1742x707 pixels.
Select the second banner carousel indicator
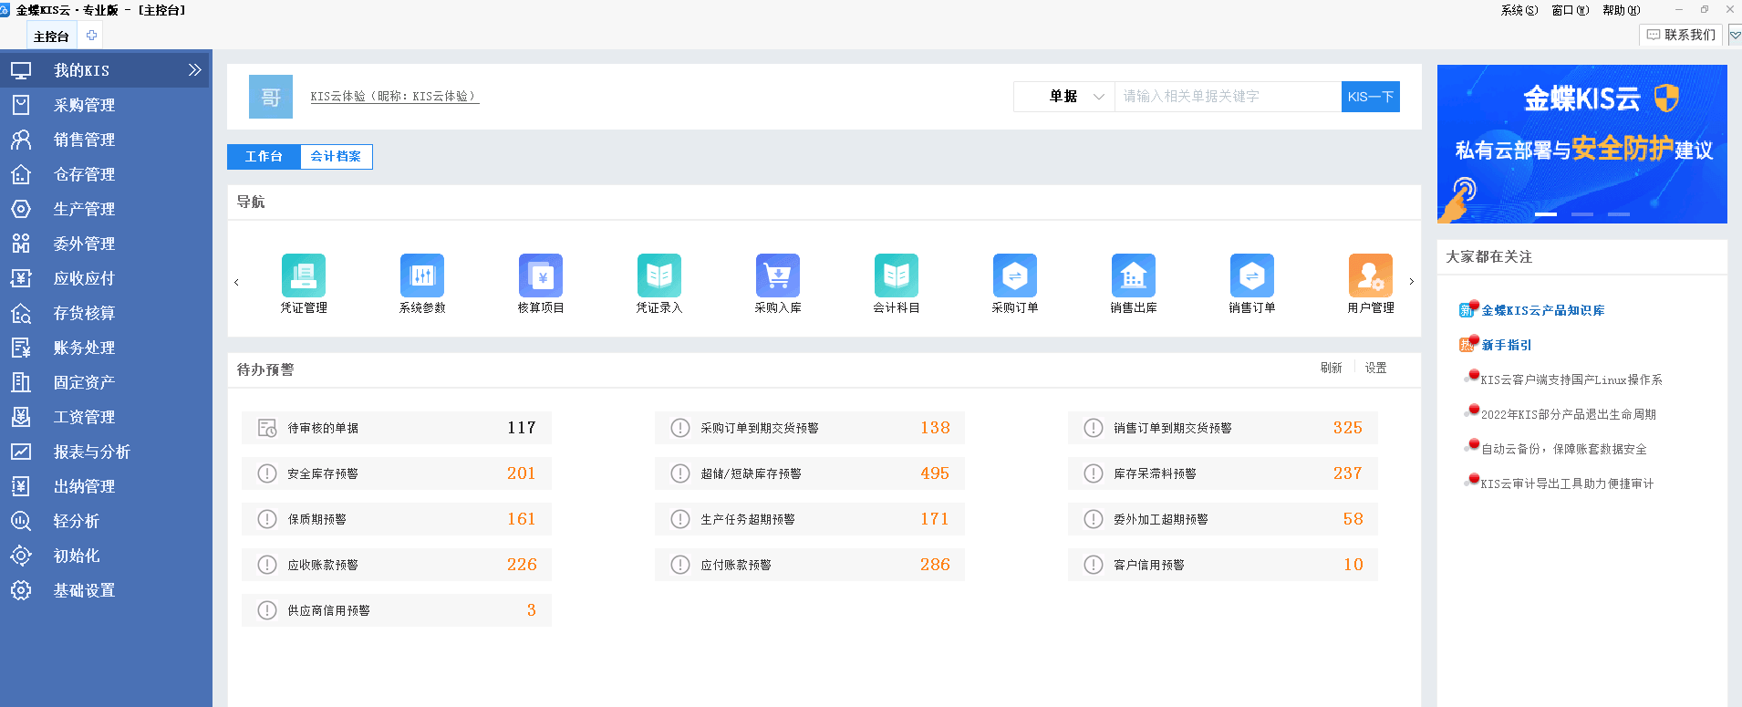pyautogui.click(x=1582, y=214)
